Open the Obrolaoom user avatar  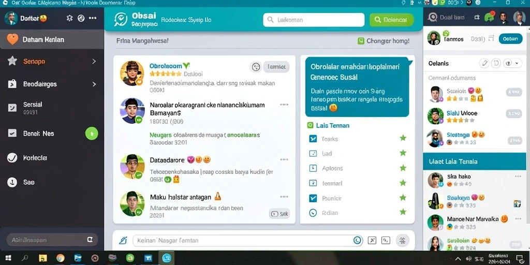(132, 73)
